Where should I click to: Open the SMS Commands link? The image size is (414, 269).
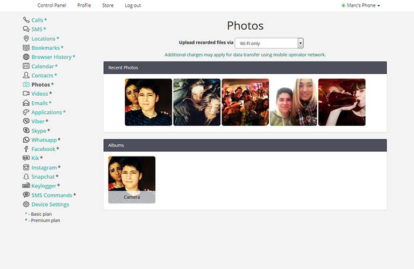(52, 195)
